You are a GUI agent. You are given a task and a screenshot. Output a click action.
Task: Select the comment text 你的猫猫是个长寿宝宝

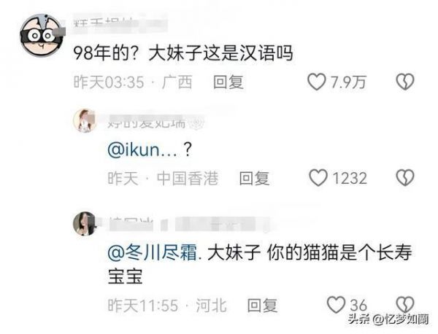[x=260, y=264]
